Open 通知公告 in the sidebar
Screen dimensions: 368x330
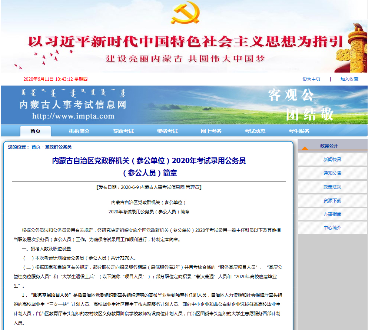coord(332,174)
